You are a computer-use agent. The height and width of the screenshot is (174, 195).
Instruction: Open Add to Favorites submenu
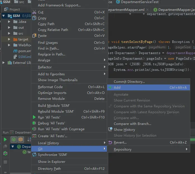tap(69, 74)
